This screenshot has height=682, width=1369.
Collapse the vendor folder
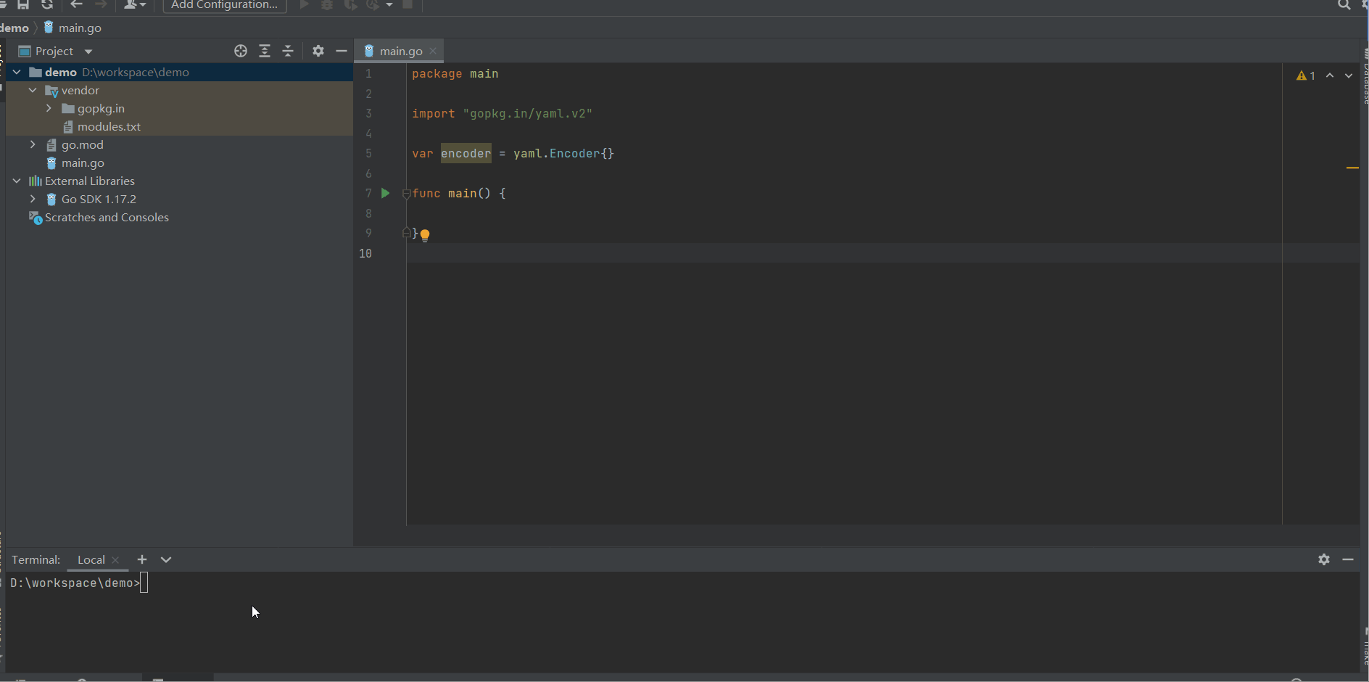[33, 90]
